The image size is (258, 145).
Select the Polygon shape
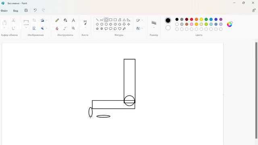tap(120, 20)
